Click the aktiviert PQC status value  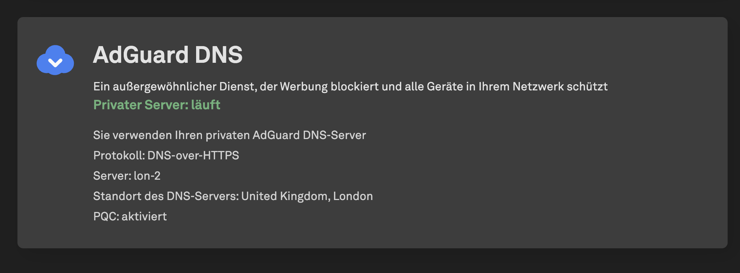pos(144,216)
